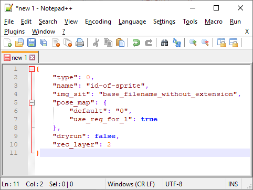
Task: Click the UTF-8 encoding in status bar
Action: (x=174, y=184)
